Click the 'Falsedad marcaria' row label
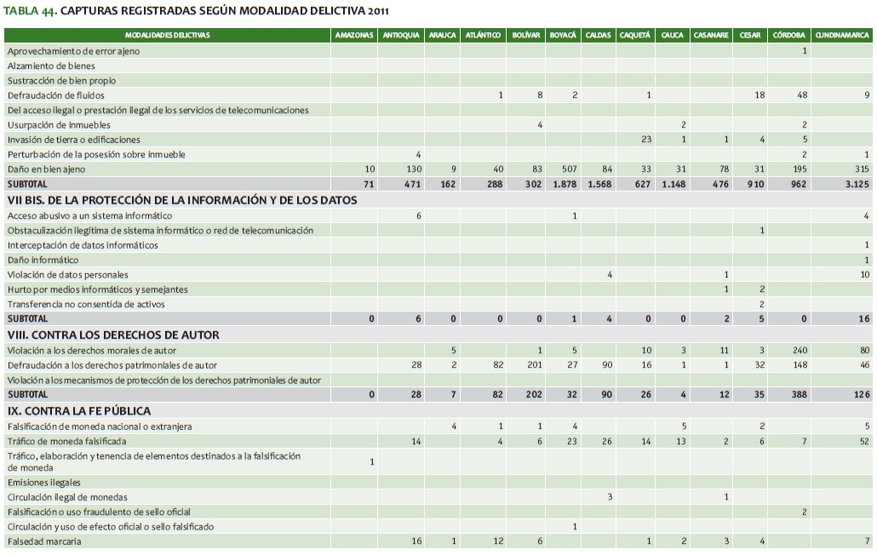Image resolution: width=877 pixels, height=555 pixels. pos(44,541)
